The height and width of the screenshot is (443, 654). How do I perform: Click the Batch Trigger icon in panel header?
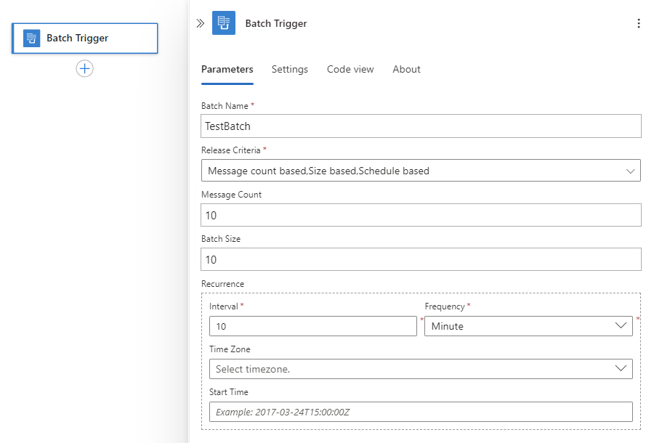[224, 23]
